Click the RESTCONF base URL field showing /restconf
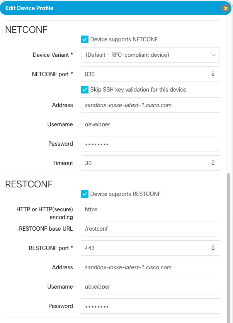 pyautogui.click(x=150, y=229)
